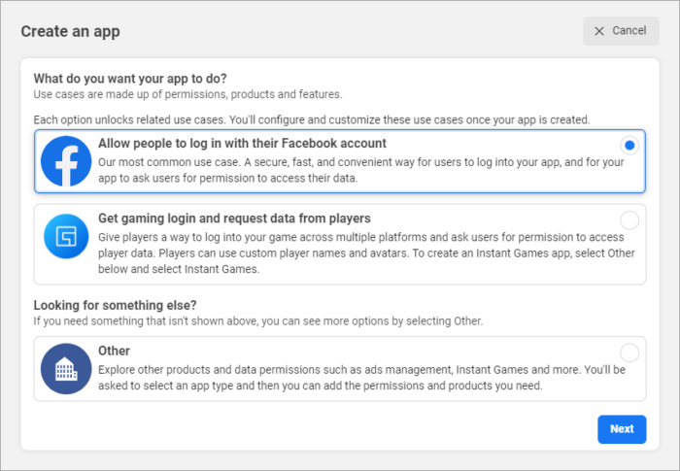This screenshot has height=471, width=680.
Task: Select the Facebook account login radio button
Action: pos(629,146)
